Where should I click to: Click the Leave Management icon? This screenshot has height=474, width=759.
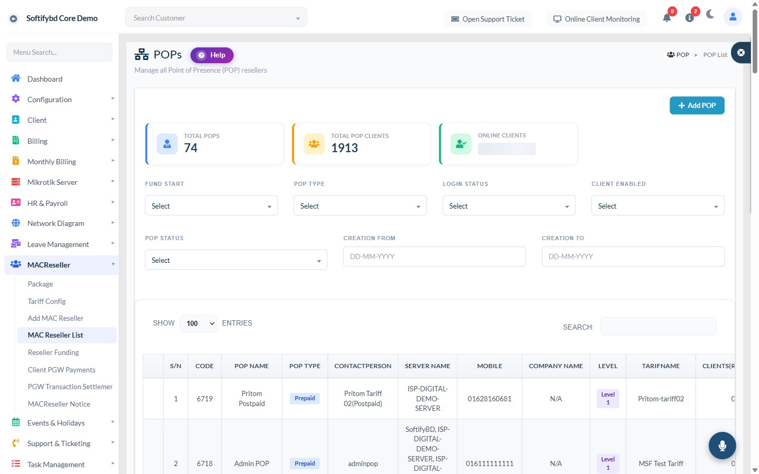16,244
